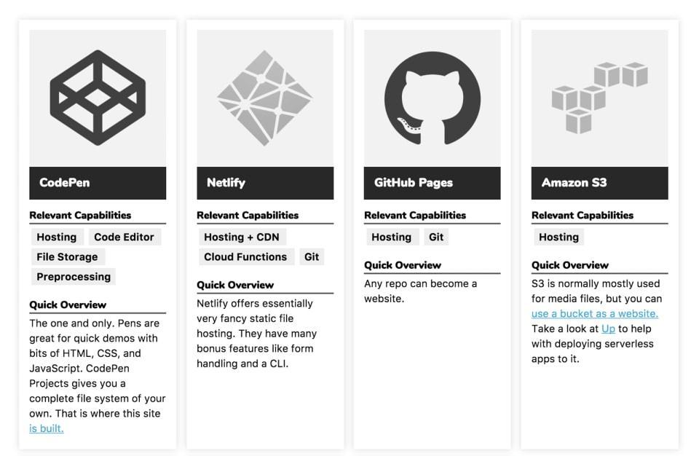Select the Hosting tag under GitHub Pages
This screenshot has height=456, width=699.
392,237
